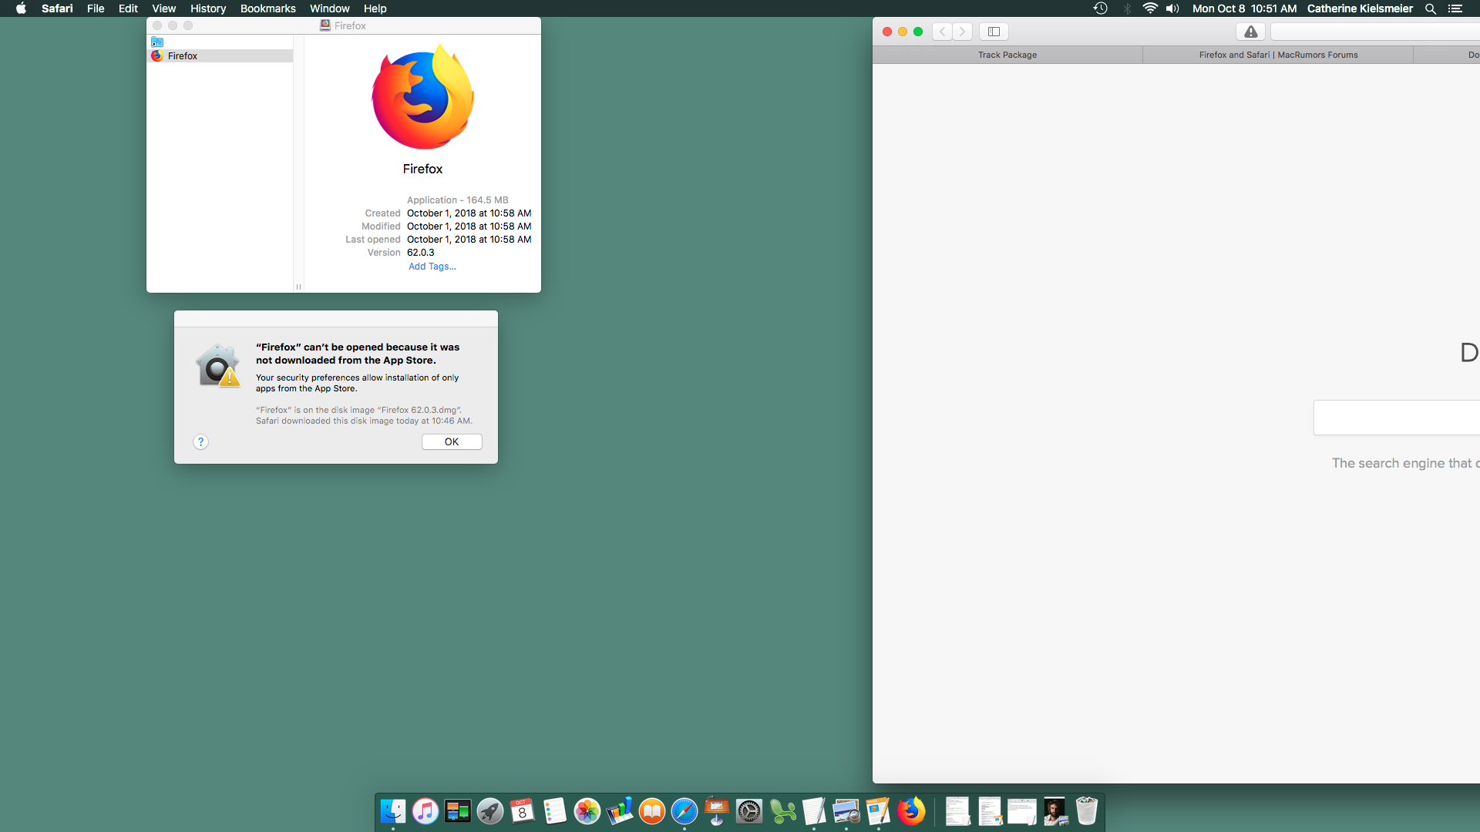Click the search box on the Safari page
Screen dimensions: 1480x832
click(x=1397, y=418)
